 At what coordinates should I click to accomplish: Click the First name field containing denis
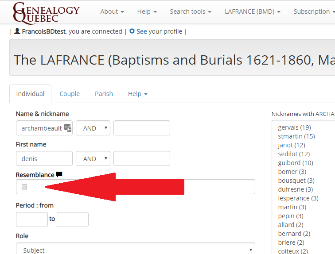click(x=44, y=158)
